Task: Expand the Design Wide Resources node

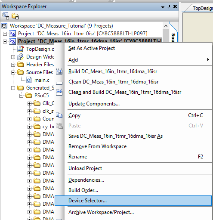Action: click(x=13, y=57)
